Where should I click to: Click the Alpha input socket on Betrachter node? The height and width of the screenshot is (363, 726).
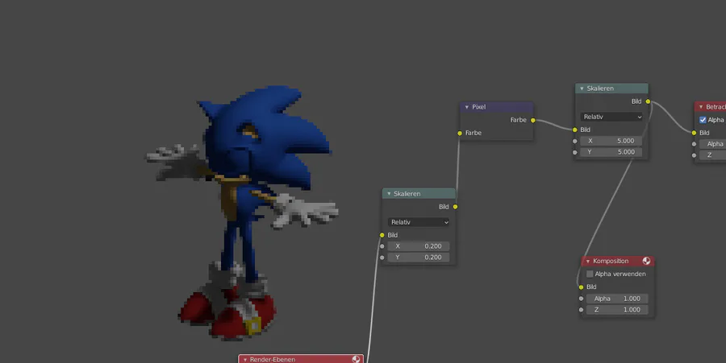[694, 144]
